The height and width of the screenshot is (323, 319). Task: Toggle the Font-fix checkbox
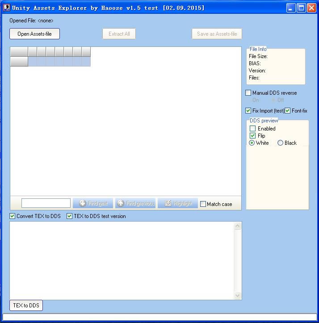(x=288, y=111)
